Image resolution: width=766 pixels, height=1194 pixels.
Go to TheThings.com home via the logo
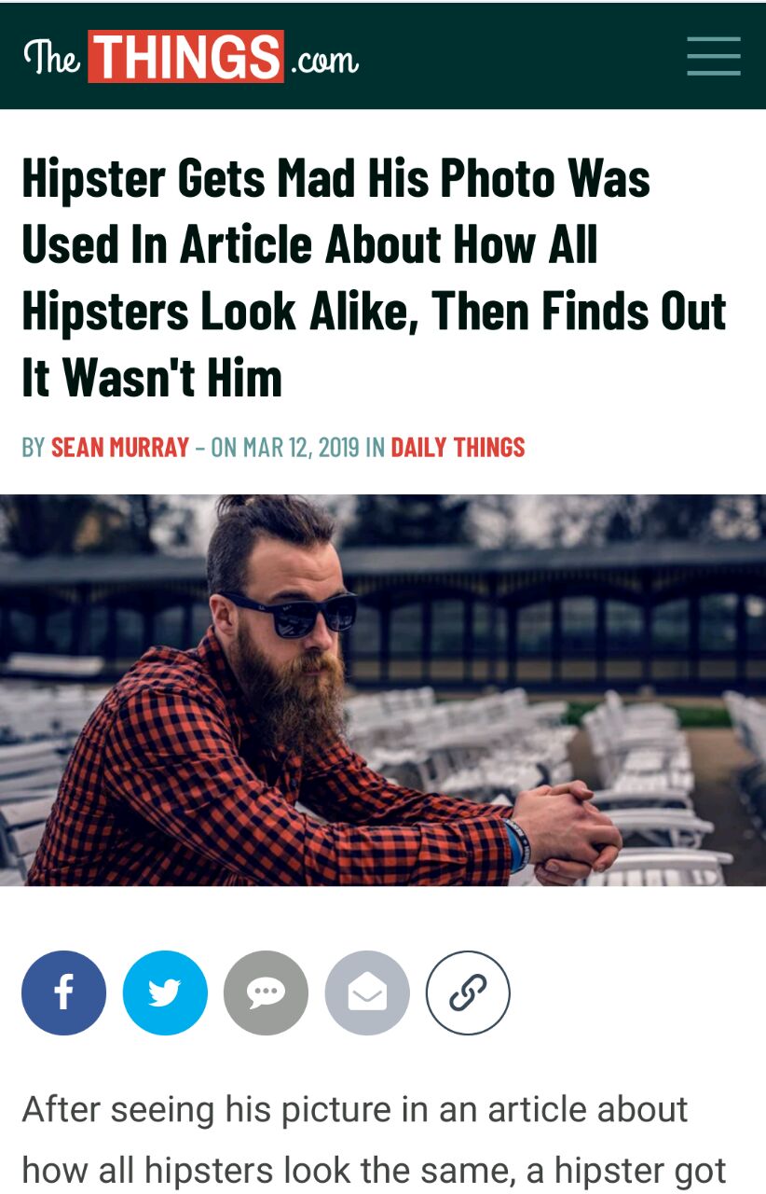(x=190, y=57)
